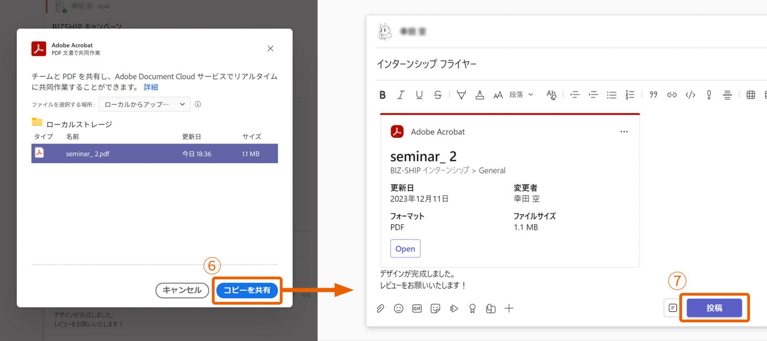The image size is (767, 341).
Task: Click the Adobe Acrobat logo on the card
Action: click(397, 131)
